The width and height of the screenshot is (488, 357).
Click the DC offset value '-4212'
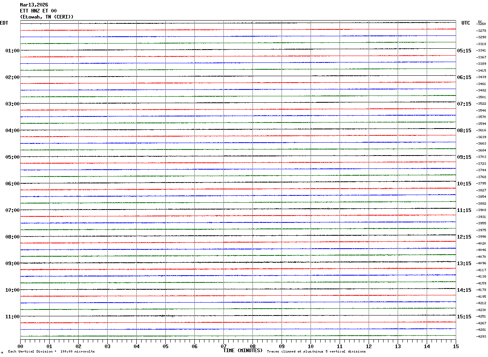(x=481, y=303)
